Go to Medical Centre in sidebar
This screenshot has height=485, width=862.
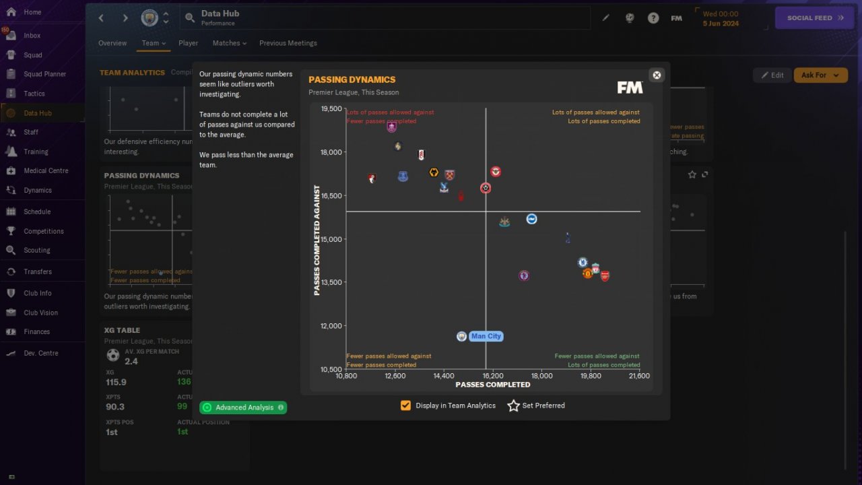coord(46,170)
